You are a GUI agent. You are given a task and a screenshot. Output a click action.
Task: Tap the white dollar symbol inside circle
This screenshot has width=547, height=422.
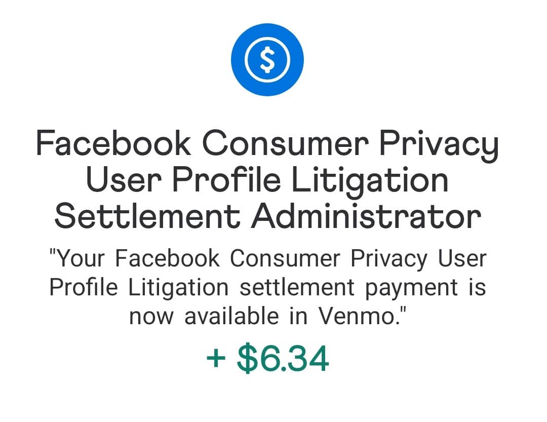click(x=267, y=60)
